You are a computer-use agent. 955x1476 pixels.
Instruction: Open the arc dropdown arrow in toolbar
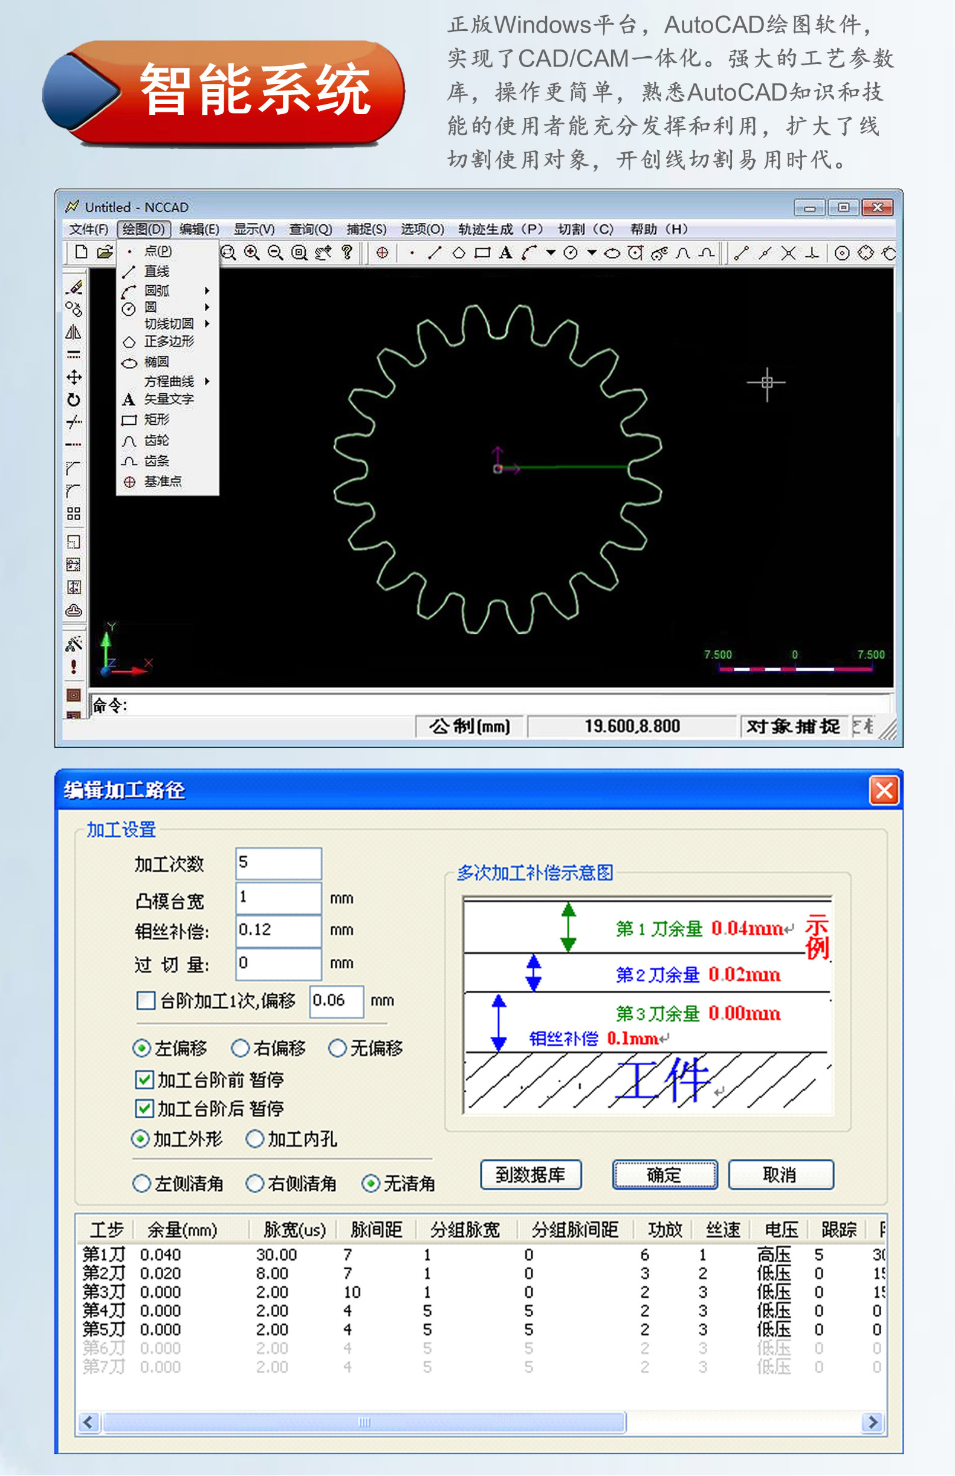click(550, 253)
